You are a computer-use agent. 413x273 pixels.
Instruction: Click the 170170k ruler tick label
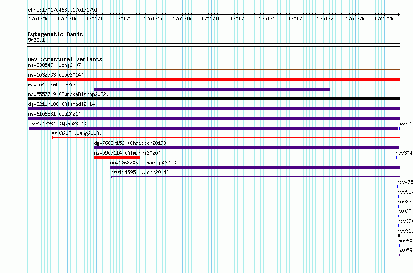pyautogui.click(x=38, y=19)
